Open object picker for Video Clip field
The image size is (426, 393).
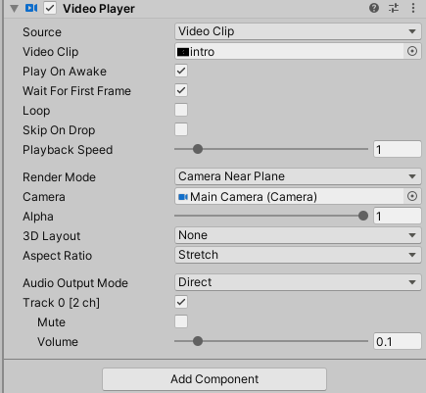point(412,51)
